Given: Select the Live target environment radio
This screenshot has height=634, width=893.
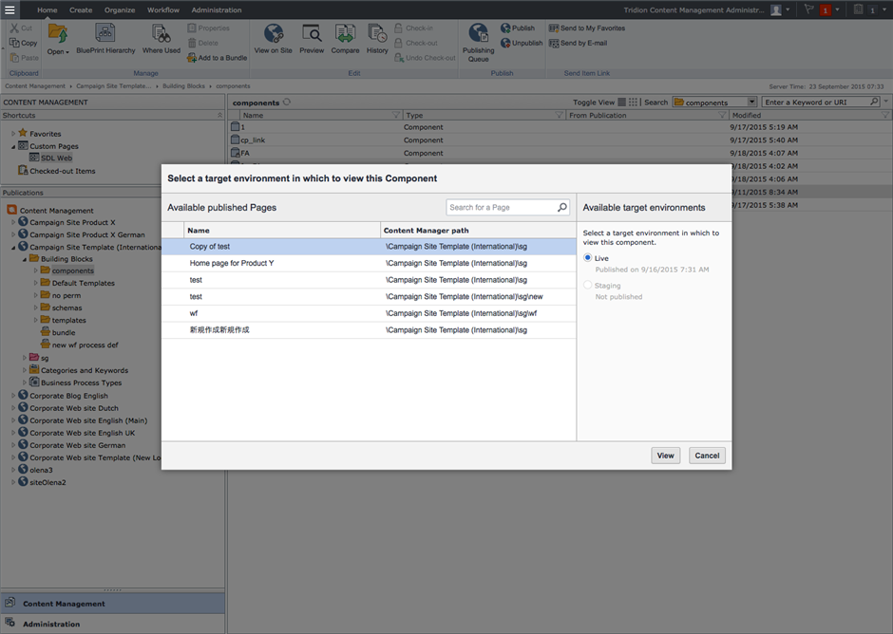Looking at the screenshot, I should coord(587,258).
